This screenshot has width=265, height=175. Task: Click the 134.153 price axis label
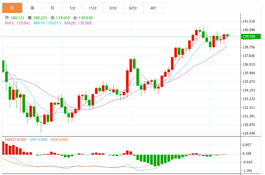(x=249, y=90)
